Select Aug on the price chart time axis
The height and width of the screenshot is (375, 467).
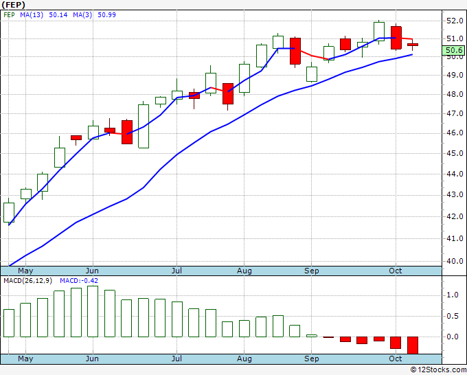click(x=244, y=271)
